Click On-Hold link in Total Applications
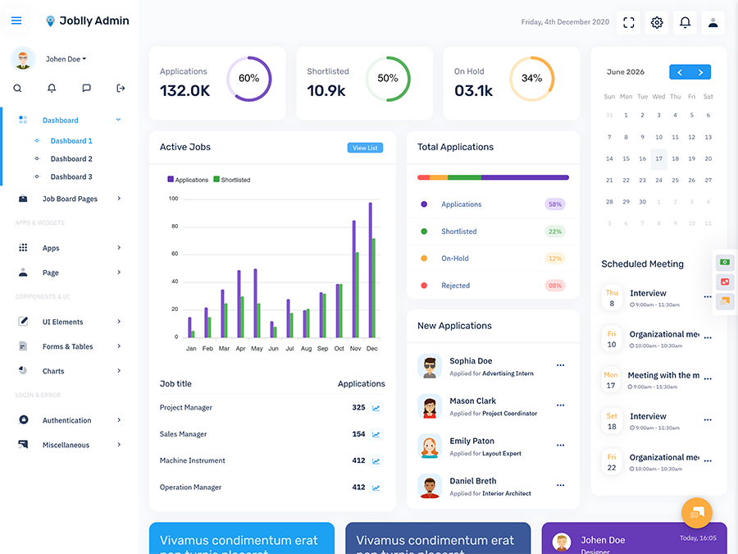Image resolution: width=738 pixels, height=554 pixels. click(454, 259)
